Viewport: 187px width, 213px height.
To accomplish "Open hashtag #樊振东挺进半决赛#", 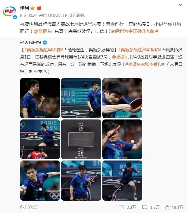I will tap(44, 50).
